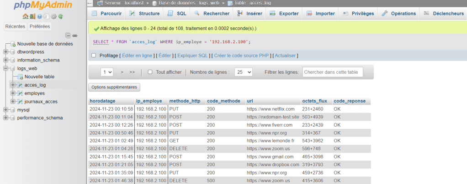Click the collapse-all icon in navigation tree
The height and width of the screenshot is (184, 467).
click(x=68, y=35)
